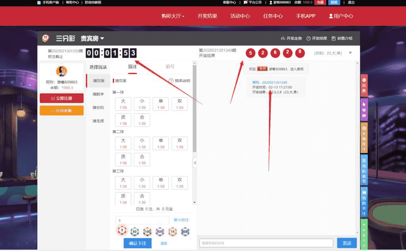Expand draw results history arrow

[350, 53]
